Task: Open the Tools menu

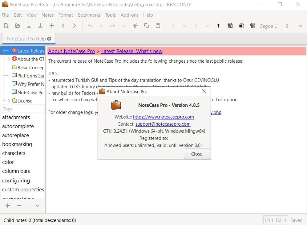Action: click(111, 15)
